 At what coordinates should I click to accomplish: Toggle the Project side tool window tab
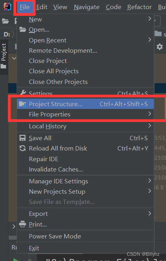click(4, 57)
